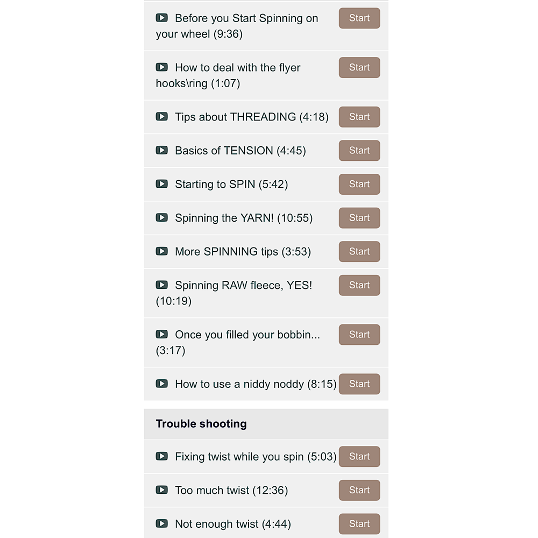Open the Too much twist lesson link
This screenshot has width=538, height=538.
(x=231, y=490)
